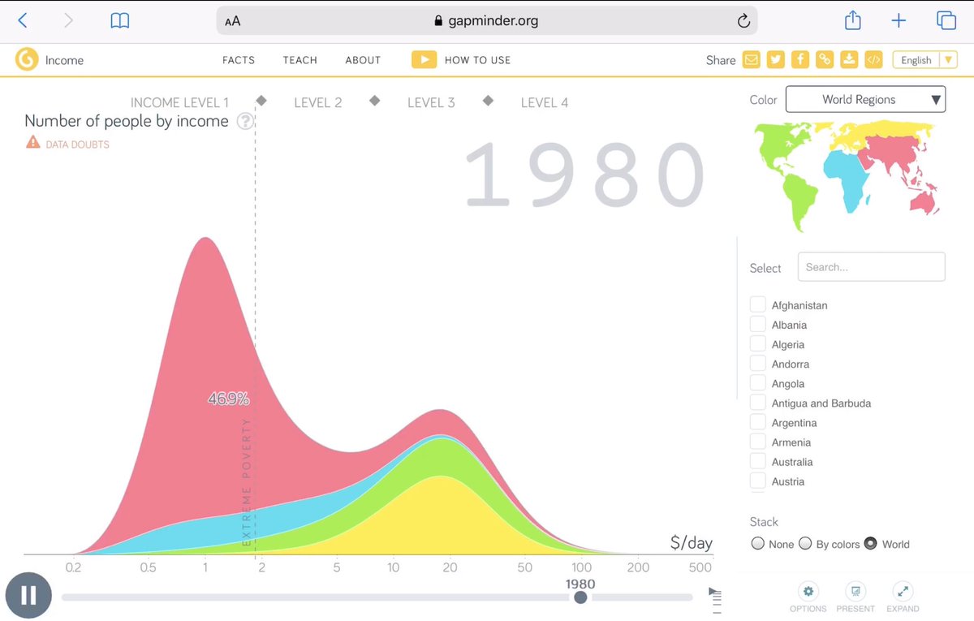Switch to Present mode
This screenshot has width=974, height=621.
[x=855, y=592]
